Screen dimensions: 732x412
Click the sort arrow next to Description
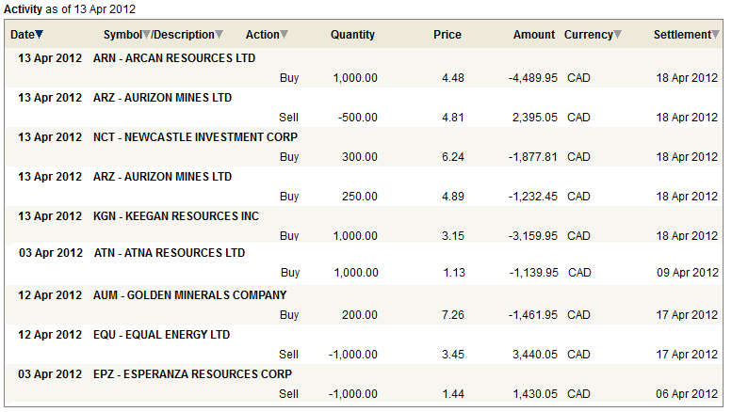click(220, 35)
